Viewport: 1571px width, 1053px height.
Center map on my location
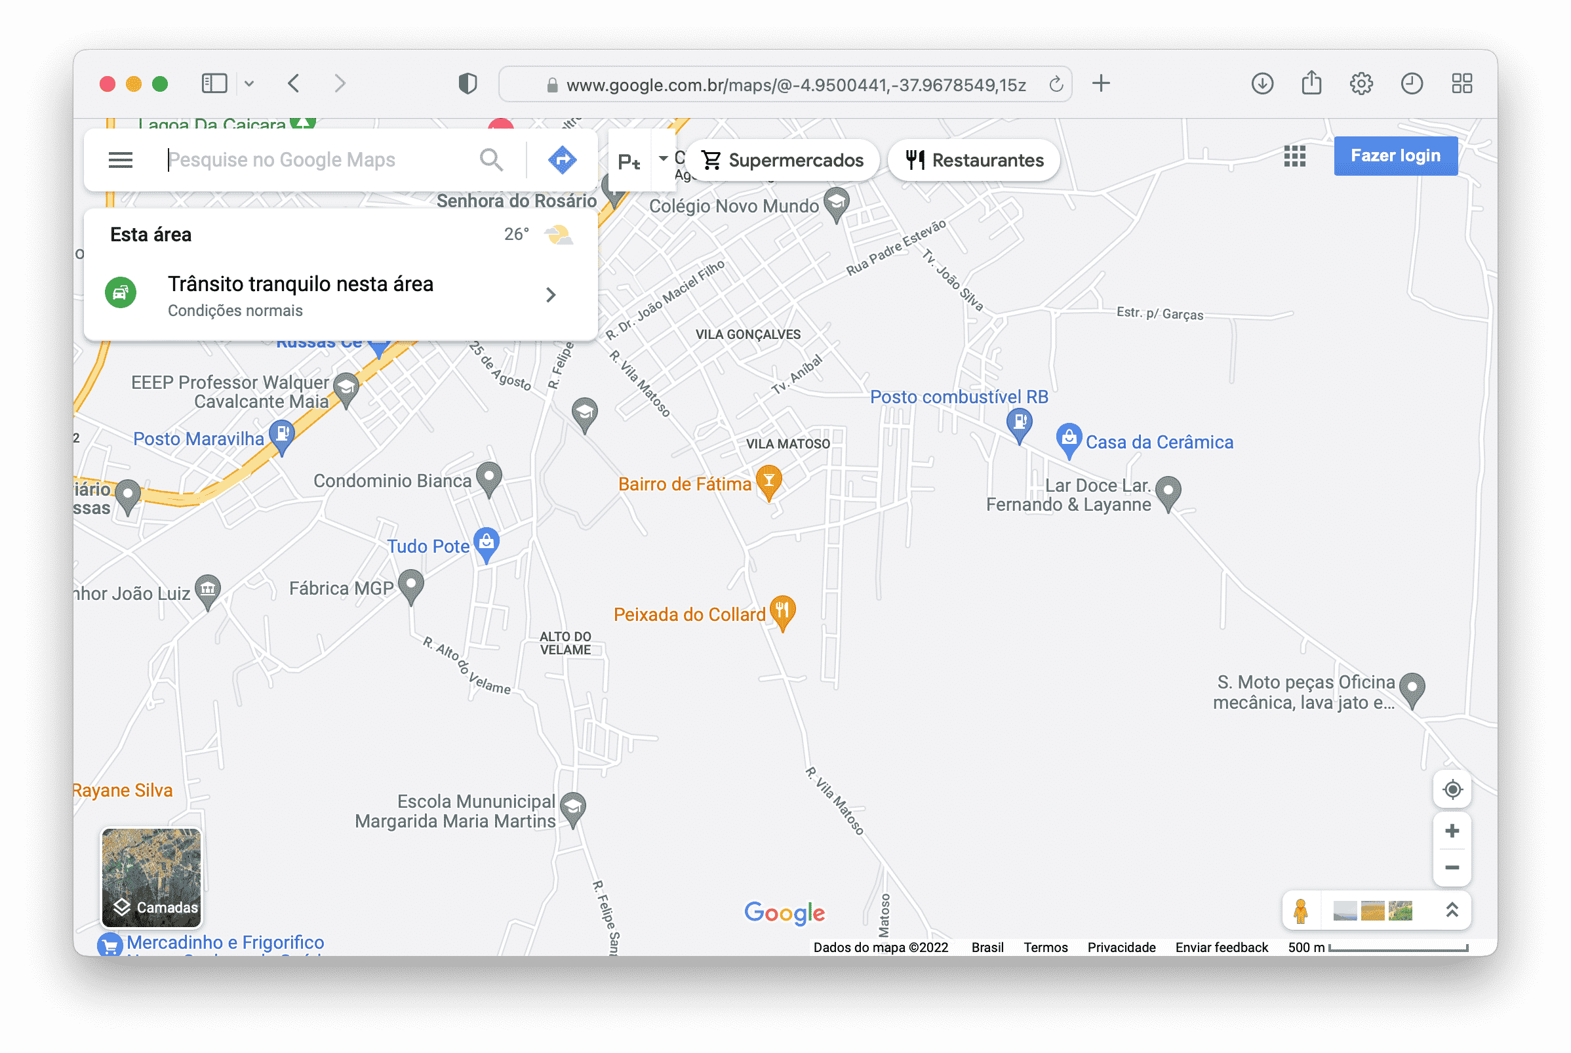point(1452,789)
